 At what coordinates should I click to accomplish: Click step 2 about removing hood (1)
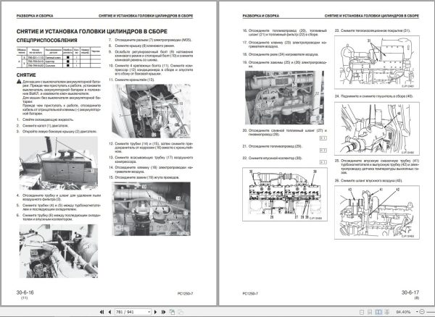pos(43,126)
